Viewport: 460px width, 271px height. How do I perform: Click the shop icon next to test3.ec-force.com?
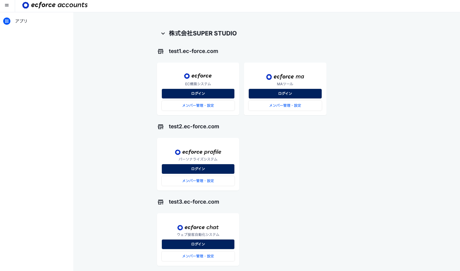coord(161,202)
